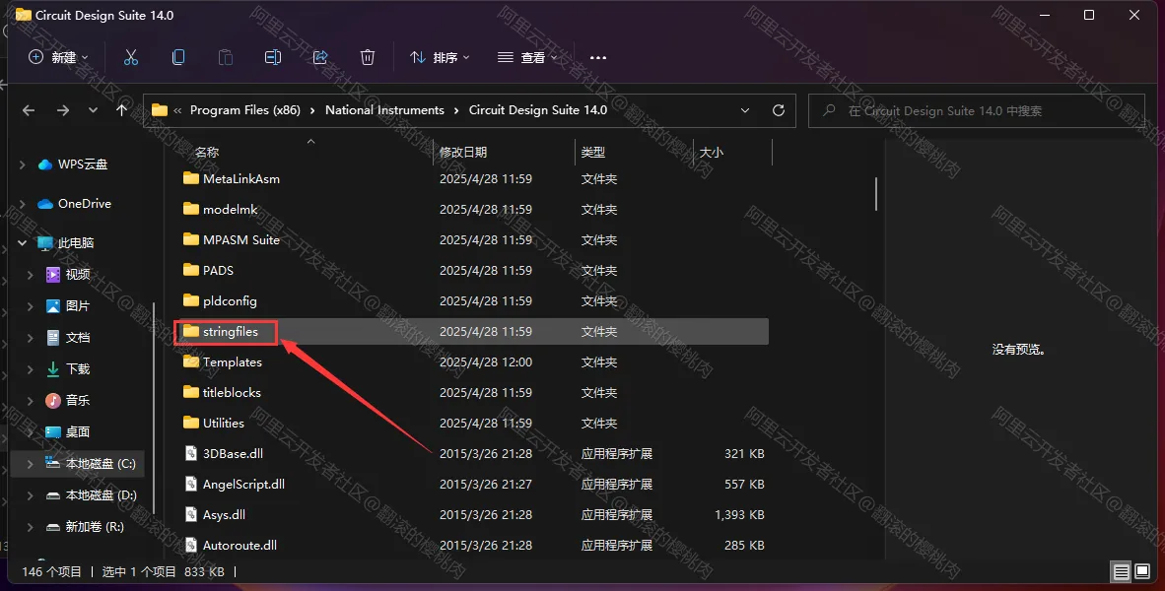Open recent locations chevron beside forward arrow
The image size is (1165, 591).
click(93, 110)
